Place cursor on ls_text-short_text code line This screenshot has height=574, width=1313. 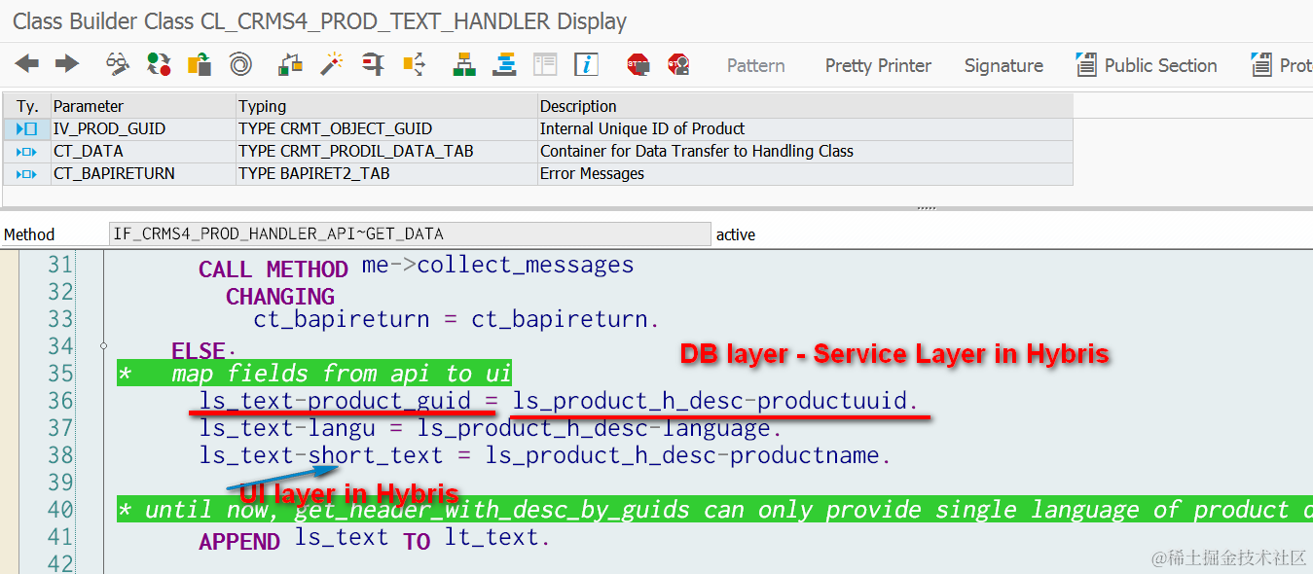pos(545,455)
